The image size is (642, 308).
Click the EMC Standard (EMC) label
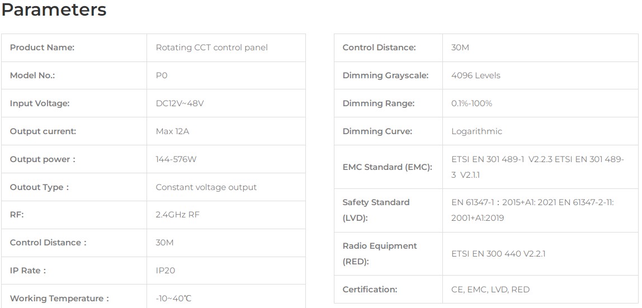tap(387, 167)
